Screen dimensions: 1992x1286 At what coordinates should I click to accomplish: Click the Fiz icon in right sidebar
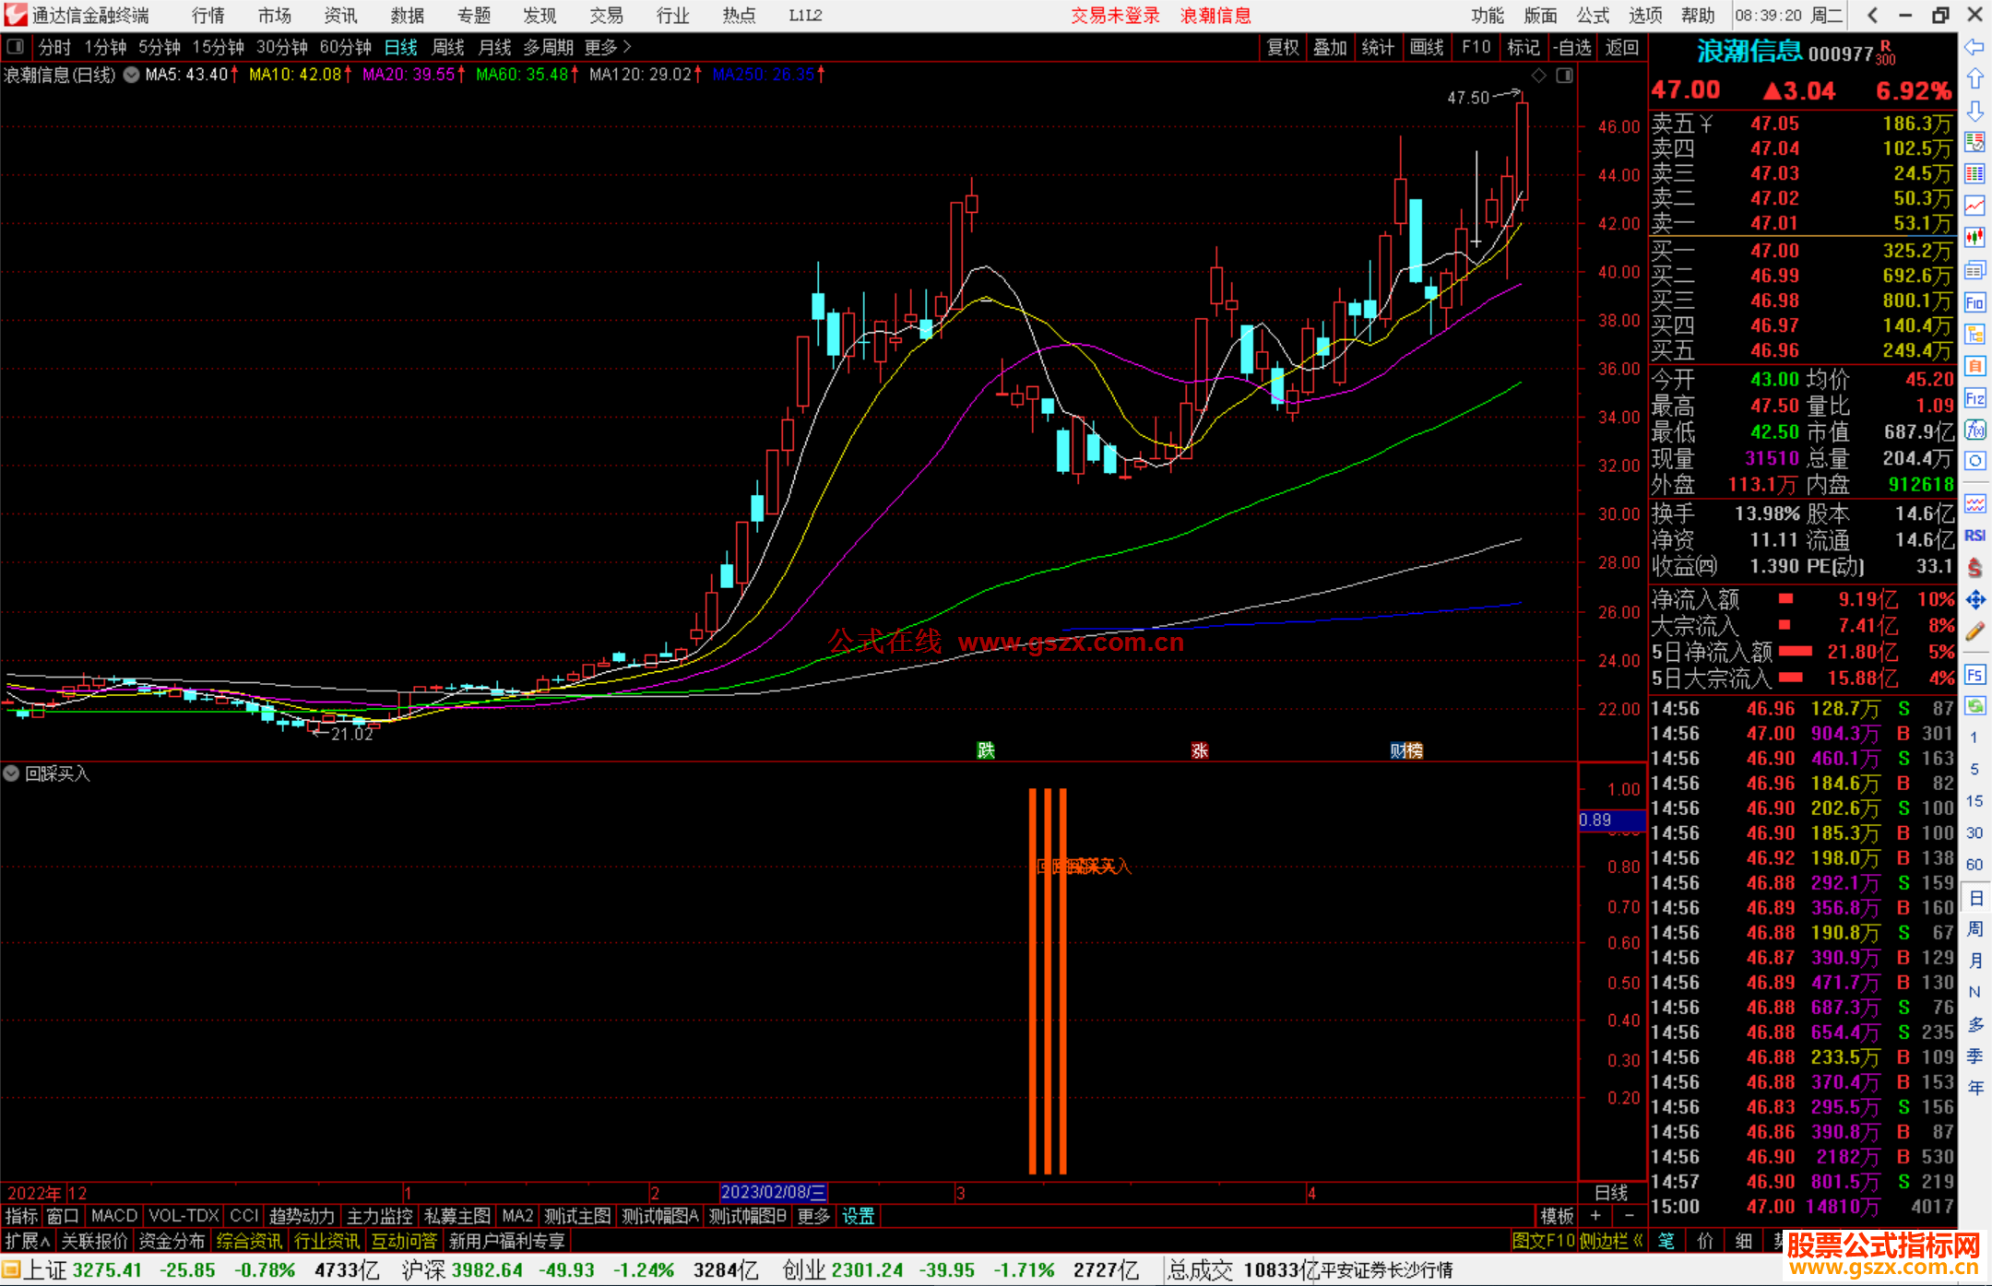(1974, 398)
